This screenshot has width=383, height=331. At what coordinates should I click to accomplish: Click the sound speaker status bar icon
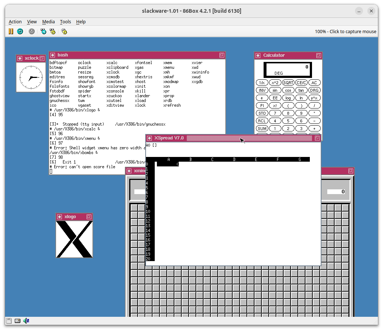click(x=26, y=321)
